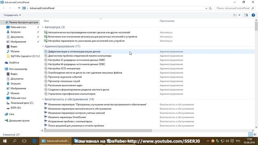258x145 pixels.
Task: Open 'Упорядочить' dropdown menu
Action: point(12,15)
